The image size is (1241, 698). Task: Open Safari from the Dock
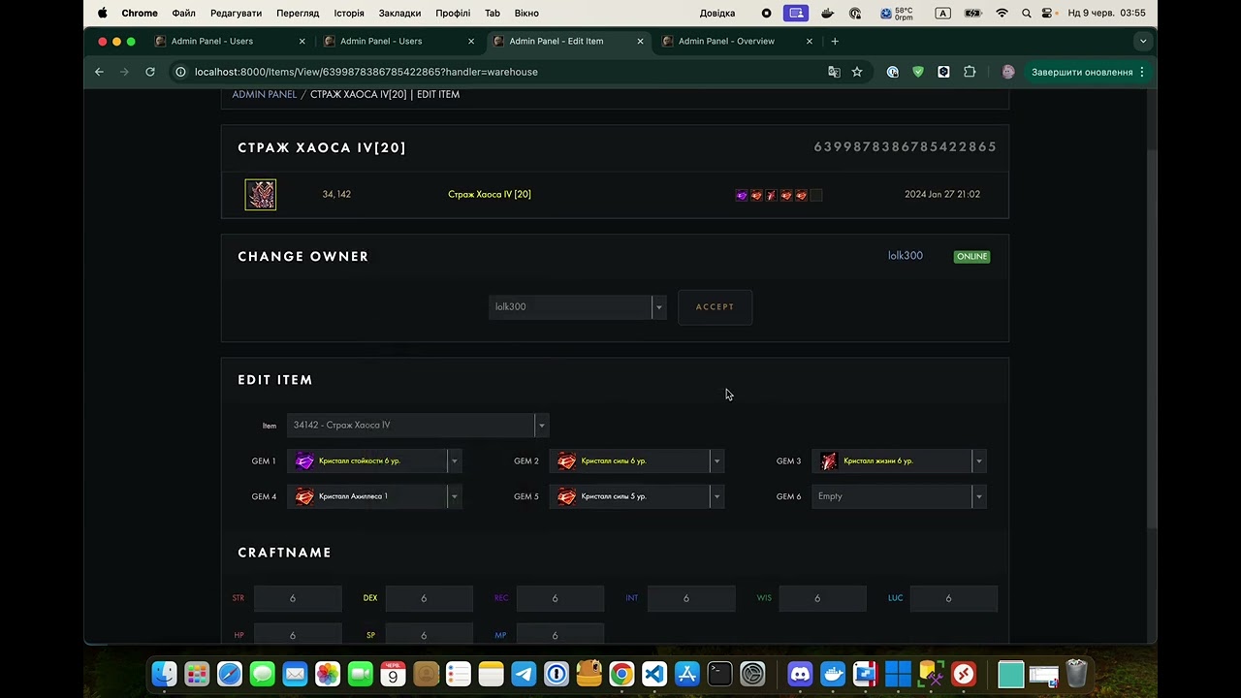(230, 674)
